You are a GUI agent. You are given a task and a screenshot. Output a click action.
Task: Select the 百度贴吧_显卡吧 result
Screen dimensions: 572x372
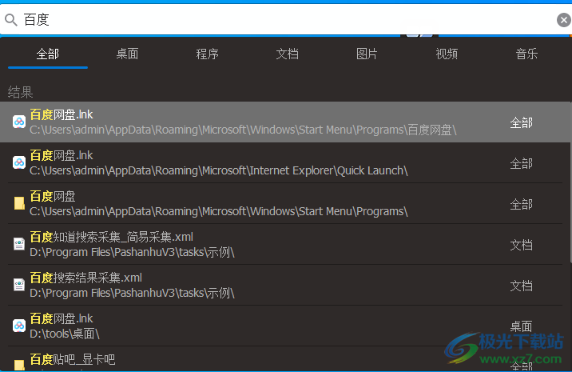(x=285, y=359)
